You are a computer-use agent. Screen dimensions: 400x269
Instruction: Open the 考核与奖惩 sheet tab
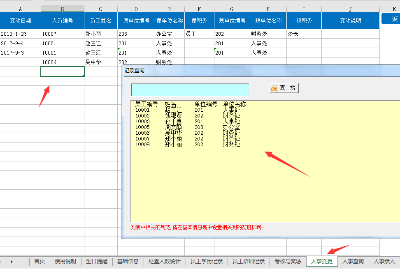tap(288, 261)
